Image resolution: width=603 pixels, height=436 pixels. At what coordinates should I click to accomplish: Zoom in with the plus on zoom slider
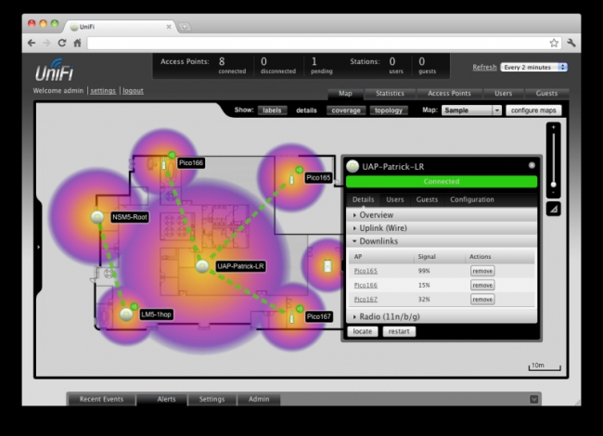[554, 127]
